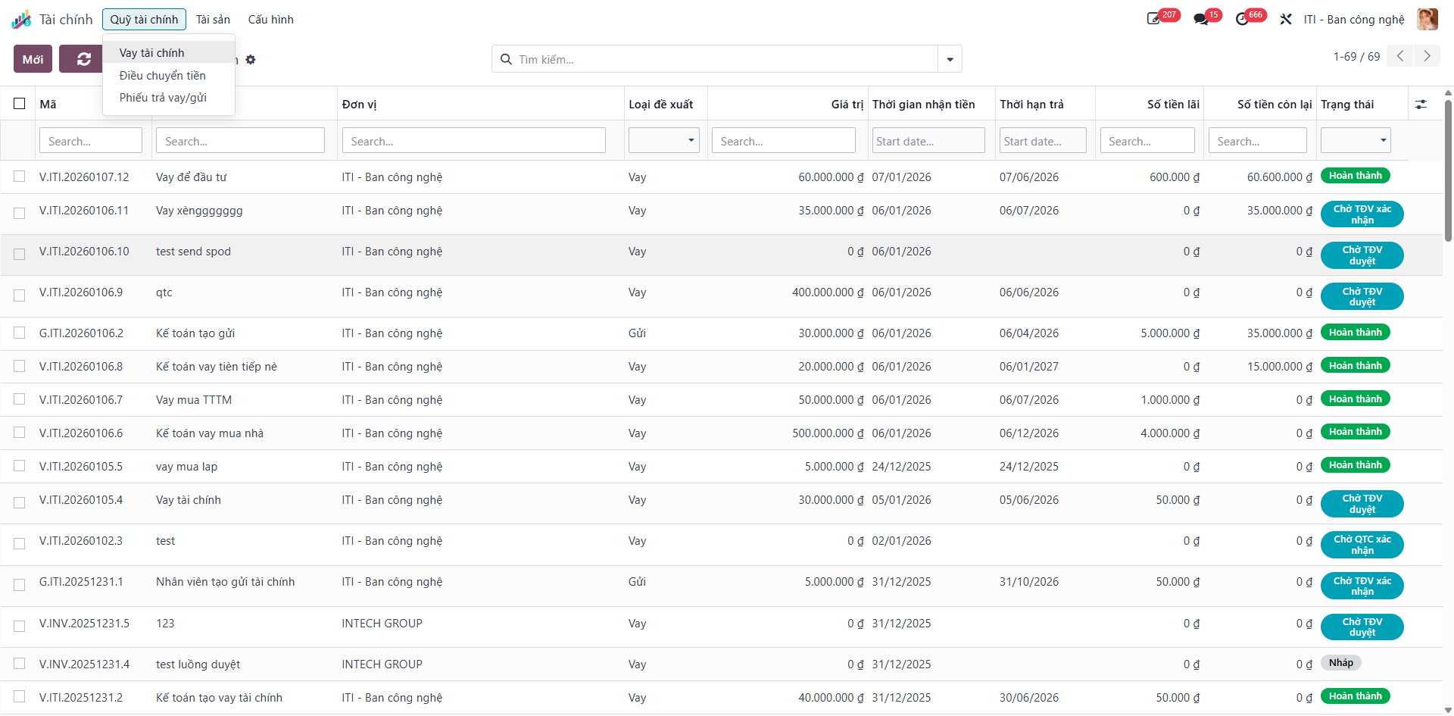Go to next page arrow

tap(1427, 56)
